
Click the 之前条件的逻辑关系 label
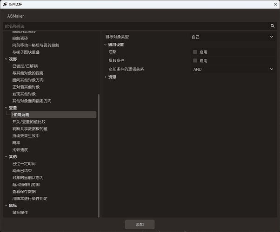point(126,69)
